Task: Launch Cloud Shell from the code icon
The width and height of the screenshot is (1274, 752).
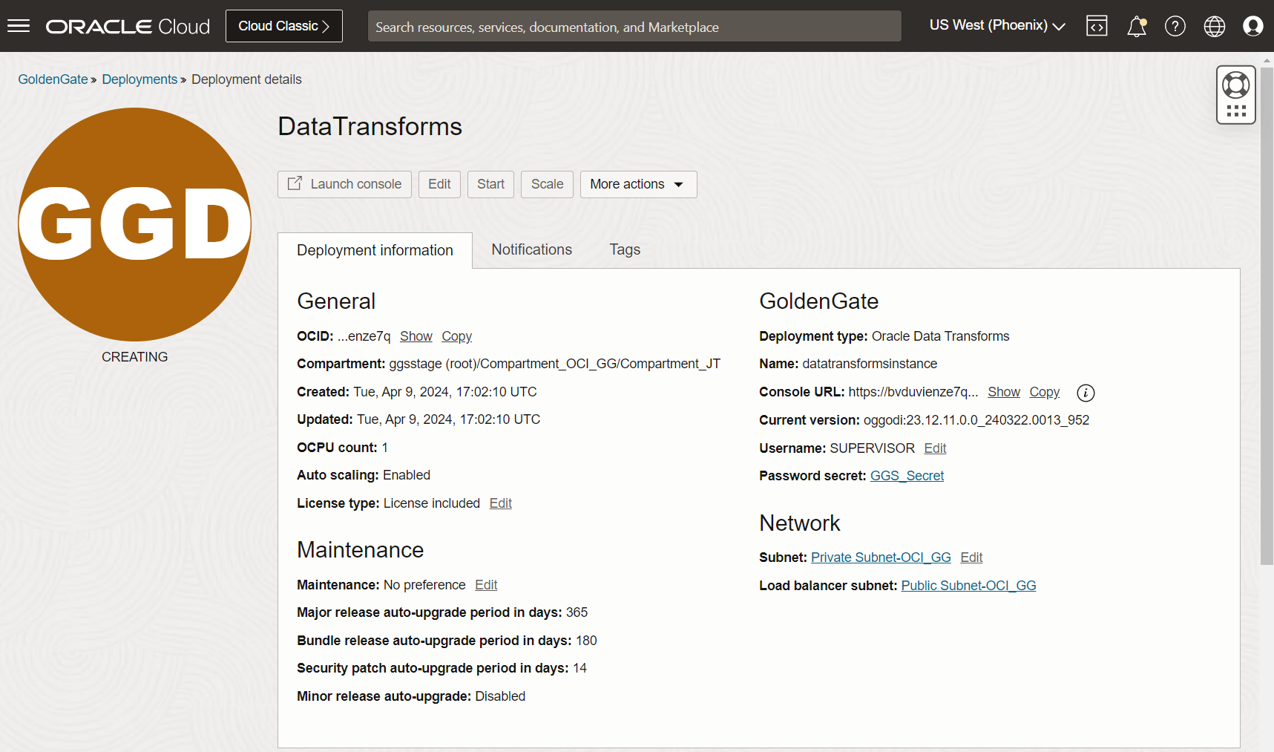Action: click(x=1097, y=26)
